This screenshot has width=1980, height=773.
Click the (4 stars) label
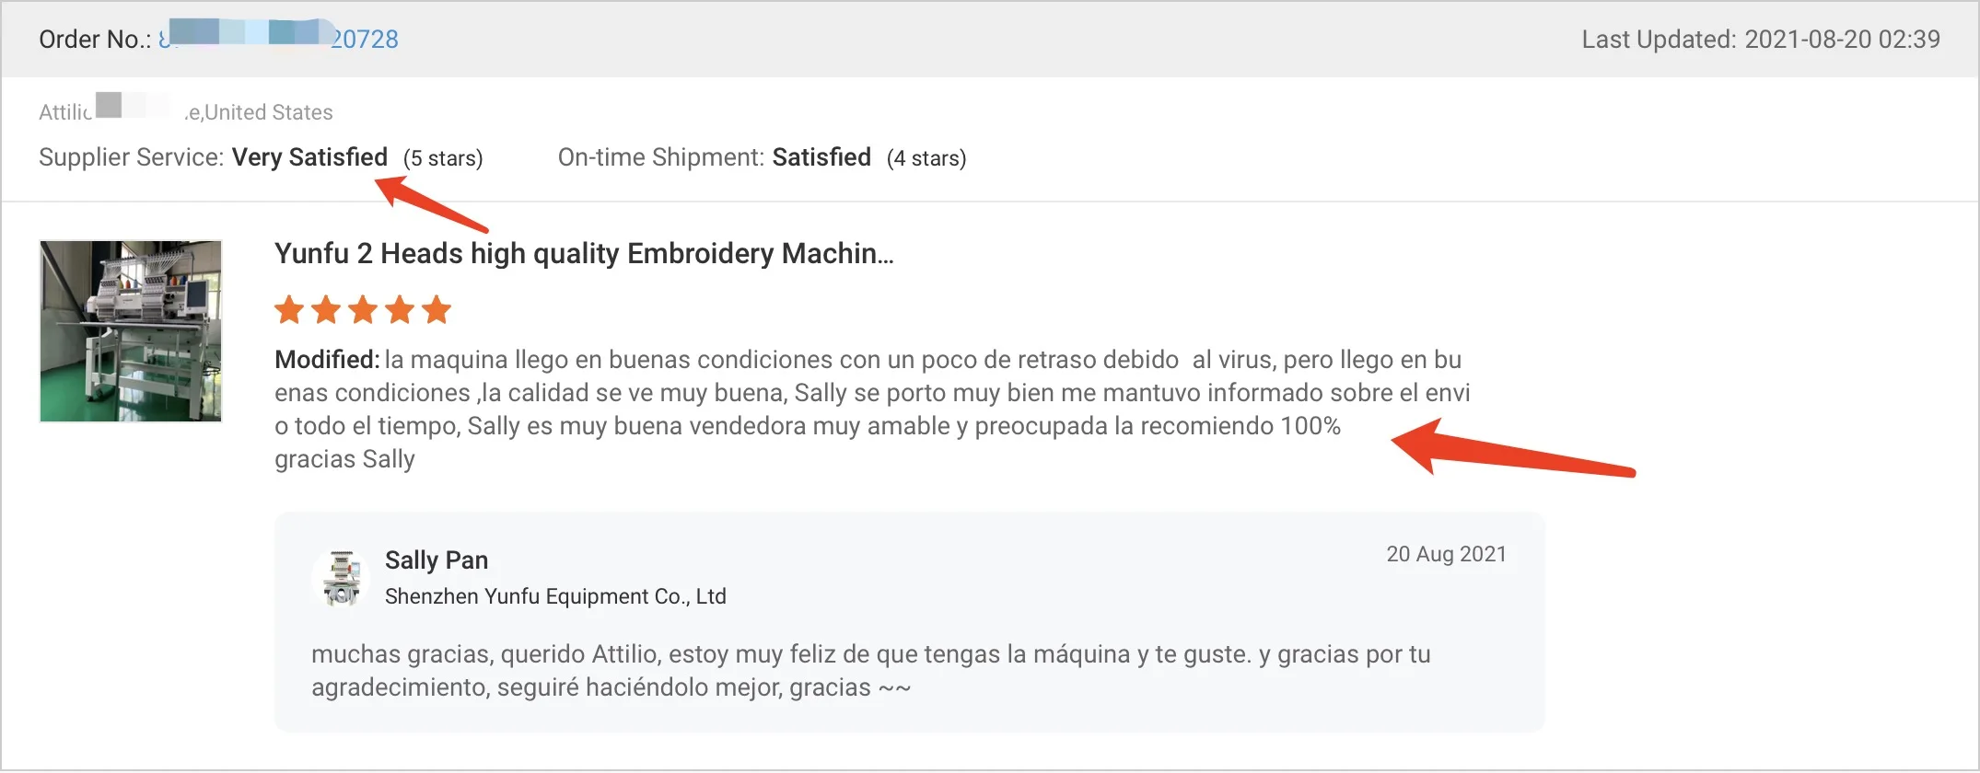tap(926, 158)
